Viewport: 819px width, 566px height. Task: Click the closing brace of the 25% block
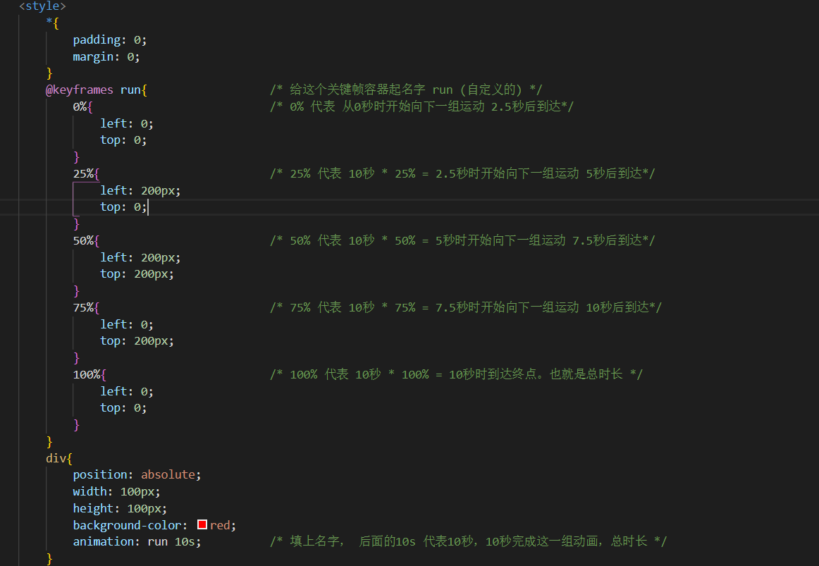click(76, 223)
